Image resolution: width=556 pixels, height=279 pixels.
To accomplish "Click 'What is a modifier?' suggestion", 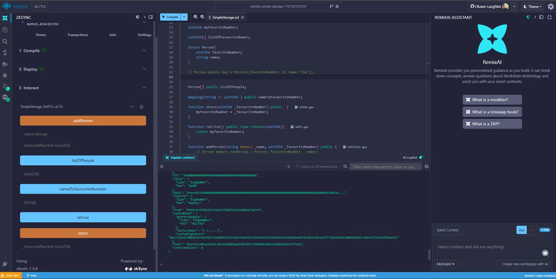I will (492, 100).
